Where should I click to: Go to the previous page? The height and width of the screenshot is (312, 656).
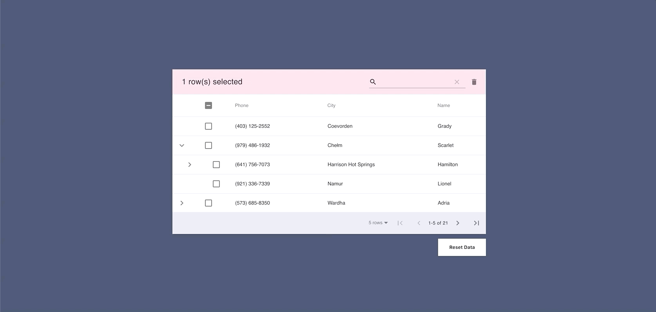point(419,223)
